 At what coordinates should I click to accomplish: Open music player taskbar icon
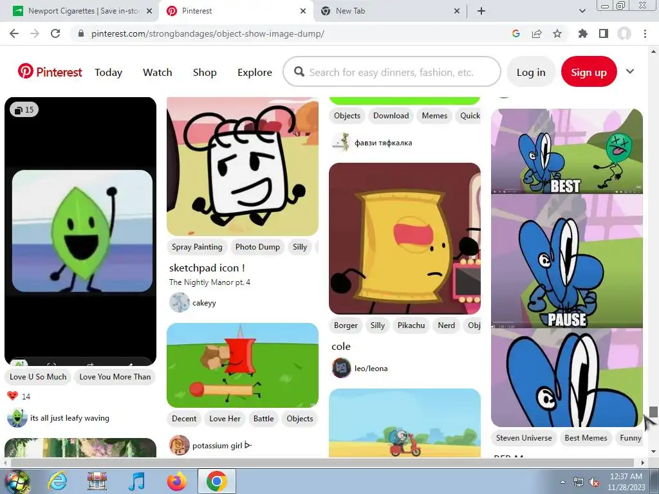point(136,481)
